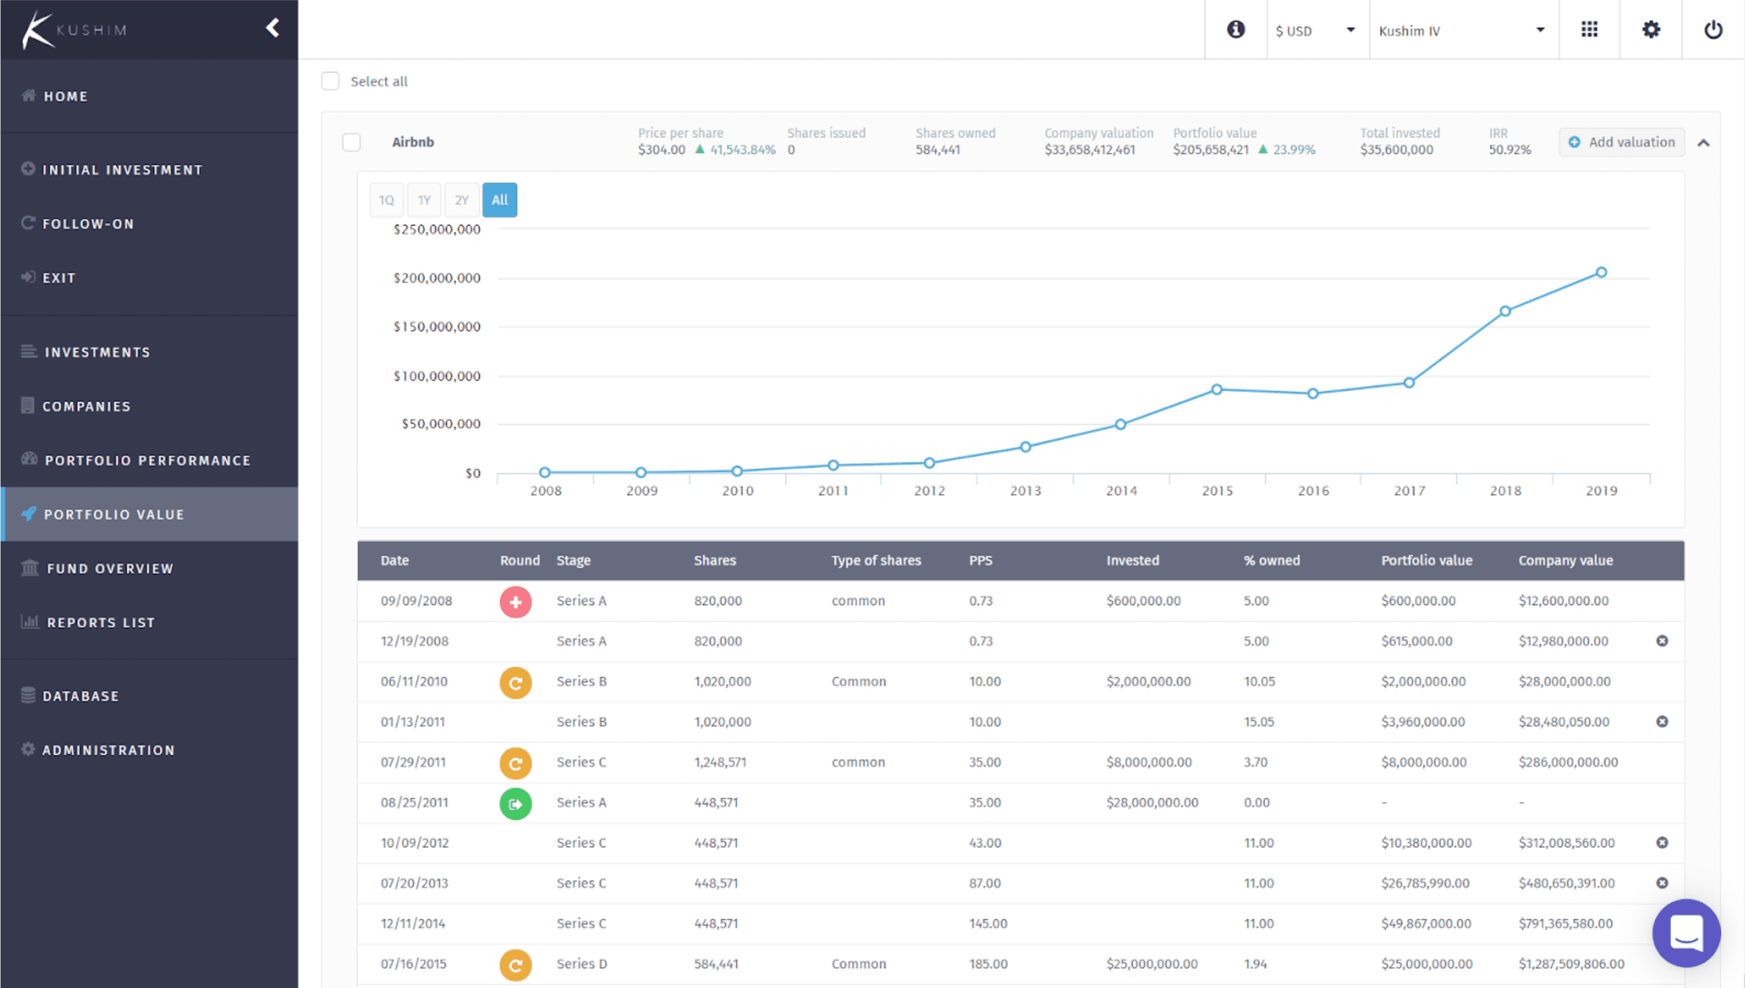Delete the 12/19/2008 valuation row
This screenshot has width=1745, height=988.
point(1661,640)
